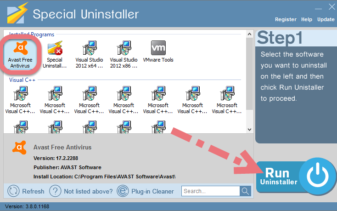Click inside the Search input field
This screenshot has height=211, width=337.
[x=211, y=191]
